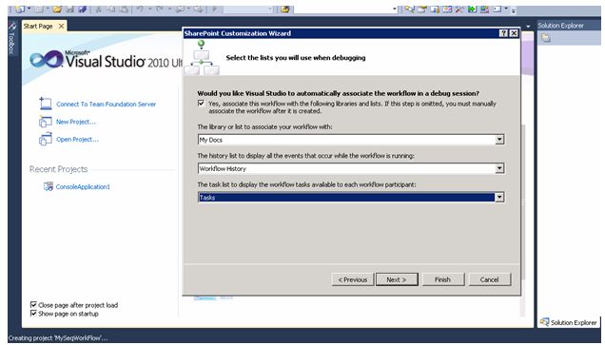Click the Toolbox hammer-and-wrench toolbar icon
The width and height of the screenshot is (605, 345).
click(459, 9)
